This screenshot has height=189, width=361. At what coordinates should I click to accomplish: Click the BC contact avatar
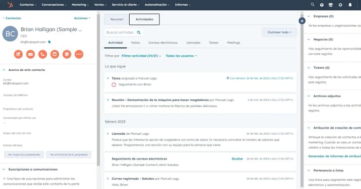[x=10, y=34]
